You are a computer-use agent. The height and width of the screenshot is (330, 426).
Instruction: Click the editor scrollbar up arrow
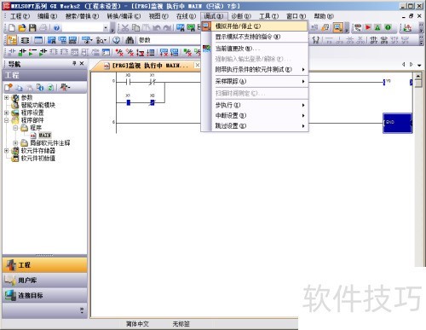tap(418, 76)
